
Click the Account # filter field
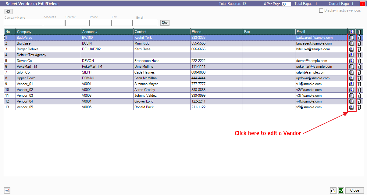tap(54, 23)
